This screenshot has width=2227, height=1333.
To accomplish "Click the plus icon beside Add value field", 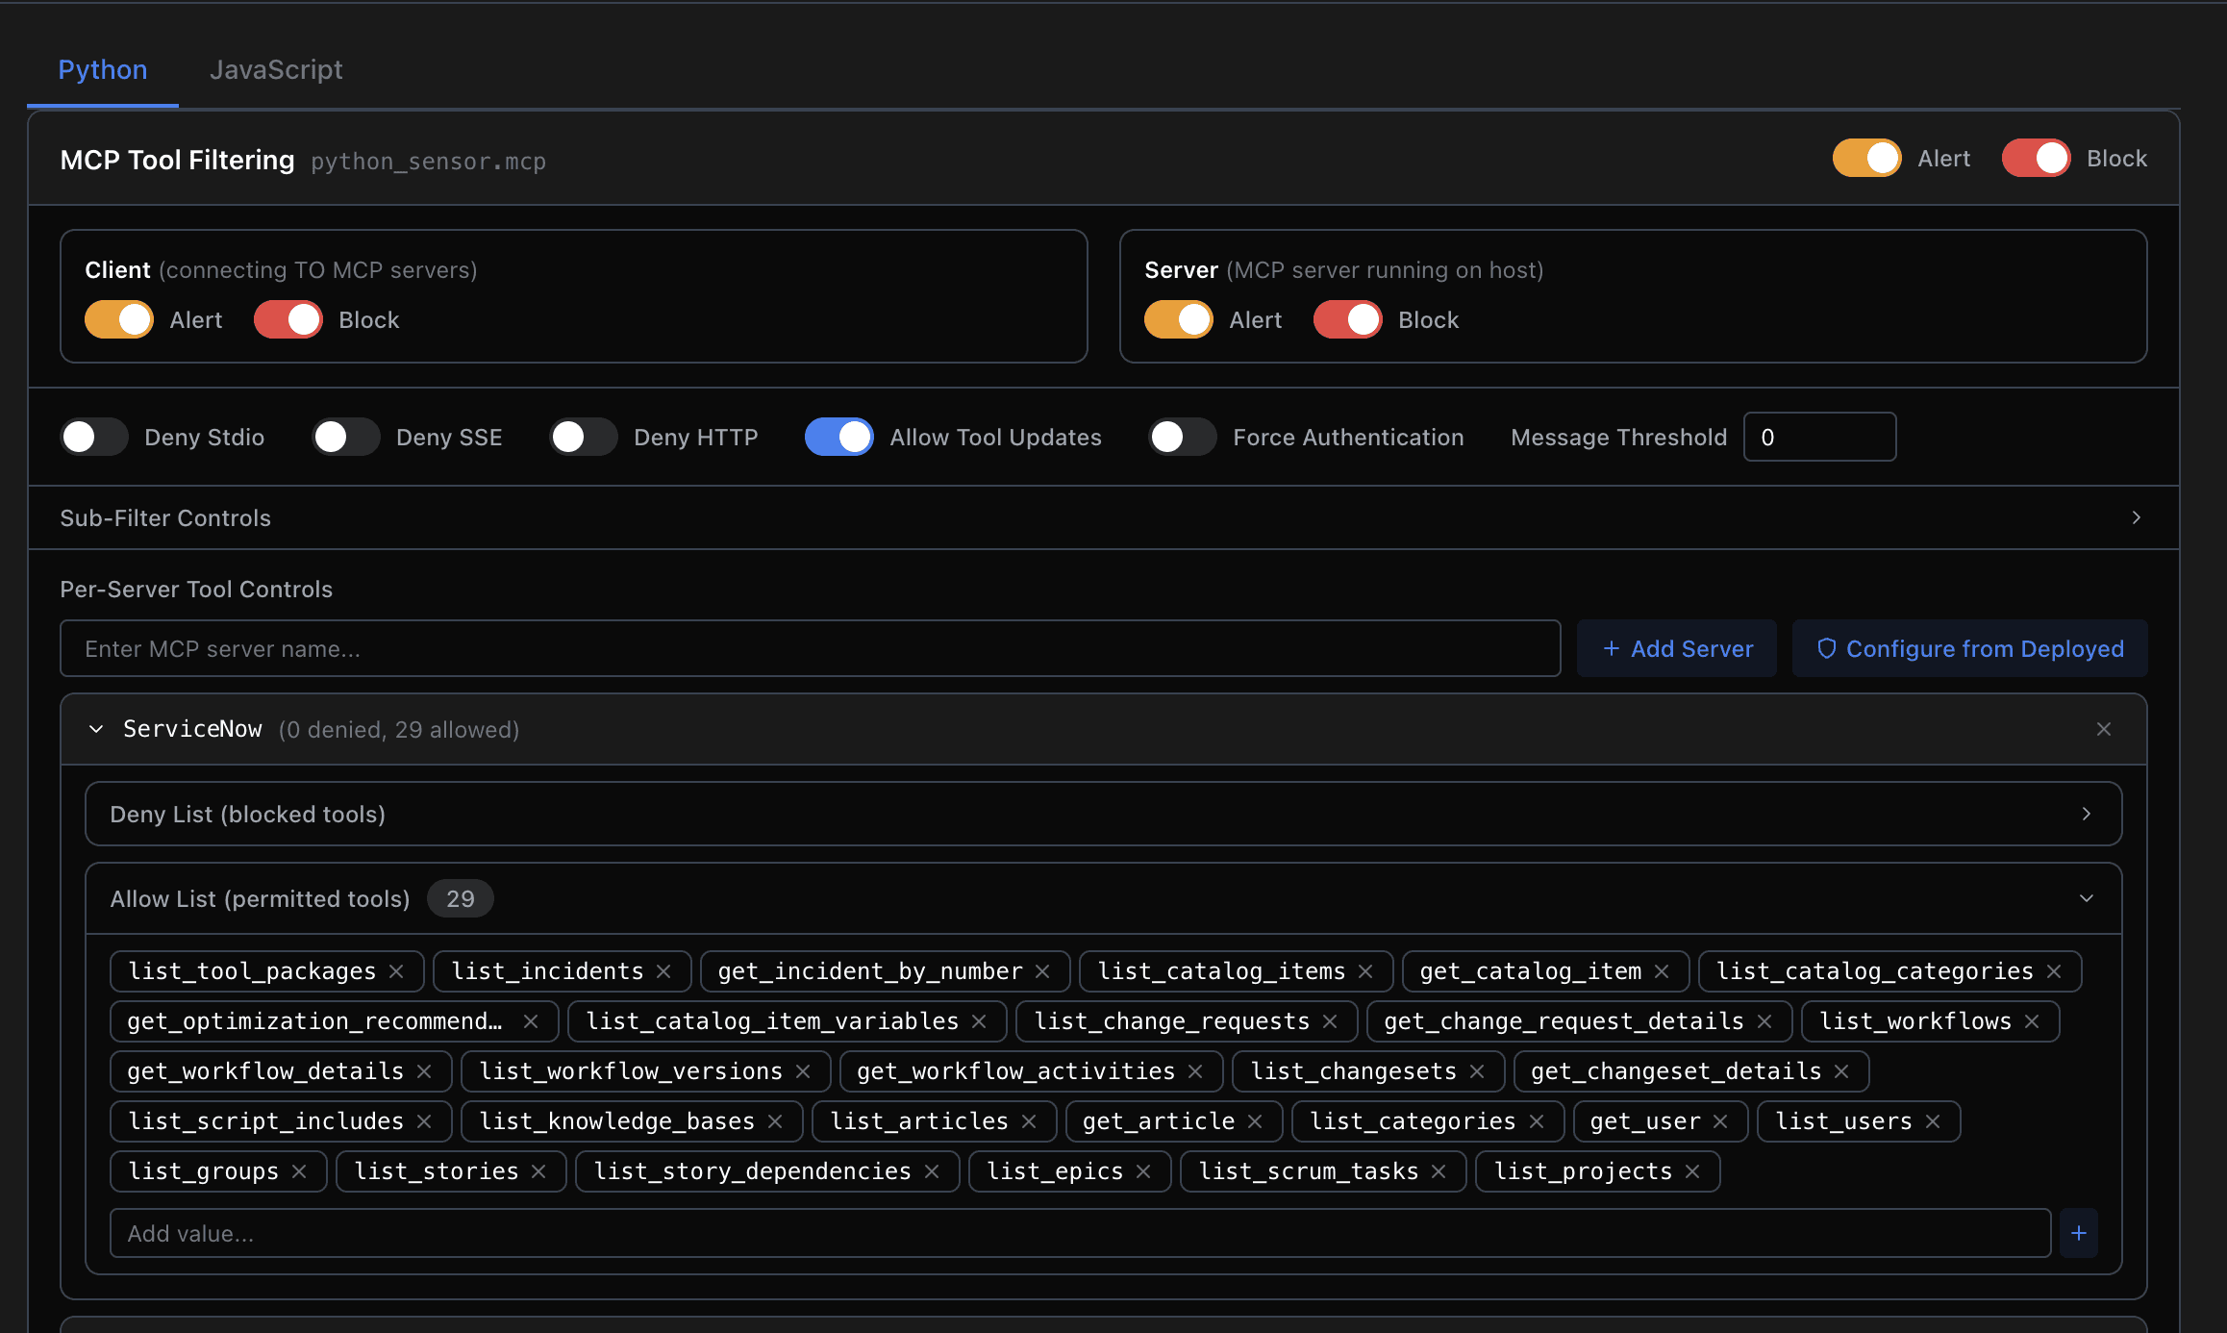I will 2079,1233.
